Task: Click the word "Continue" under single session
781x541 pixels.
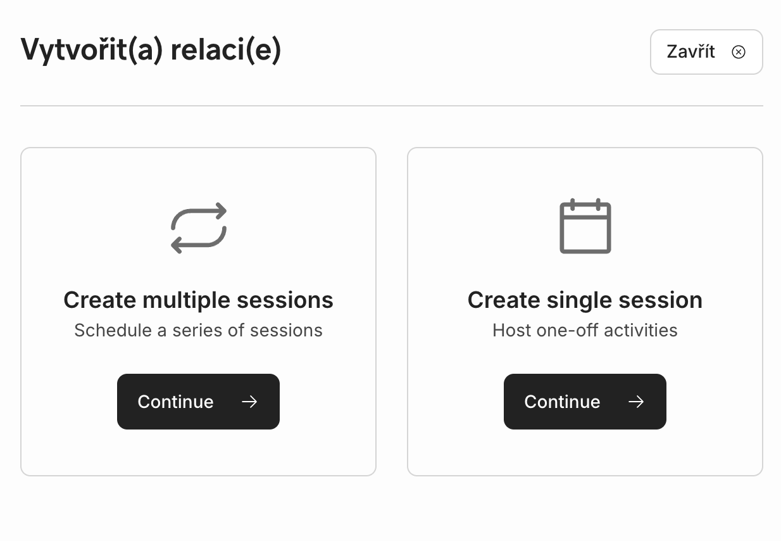Action: pyautogui.click(x=562, y=402)
